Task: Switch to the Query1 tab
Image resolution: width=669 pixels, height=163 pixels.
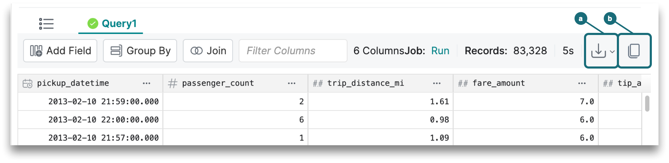Action: pyautogui.click(x=112, y=24)
